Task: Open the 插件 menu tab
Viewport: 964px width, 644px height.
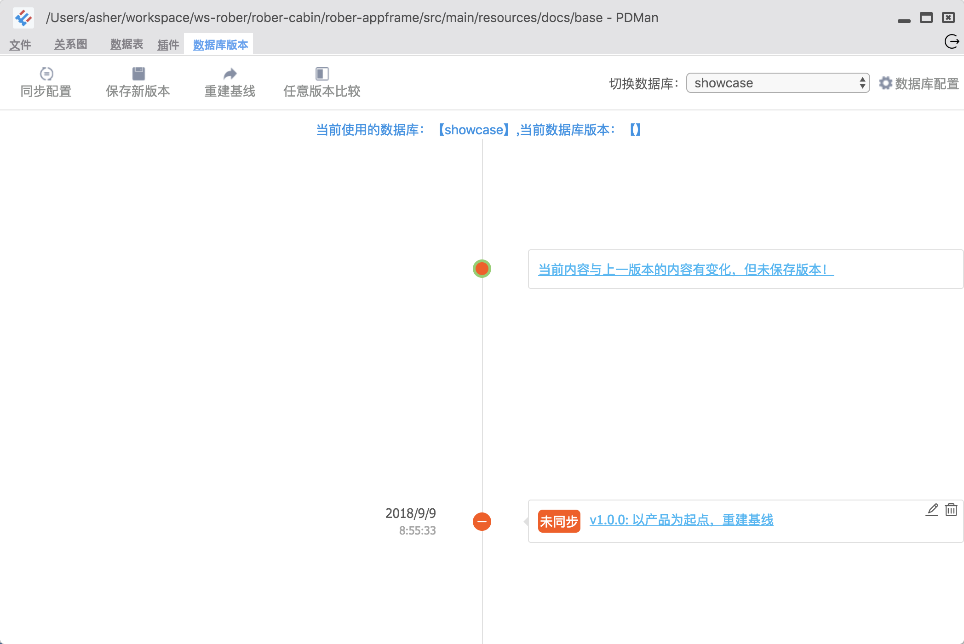Action: pyautogui.click(x=168, y=45)
